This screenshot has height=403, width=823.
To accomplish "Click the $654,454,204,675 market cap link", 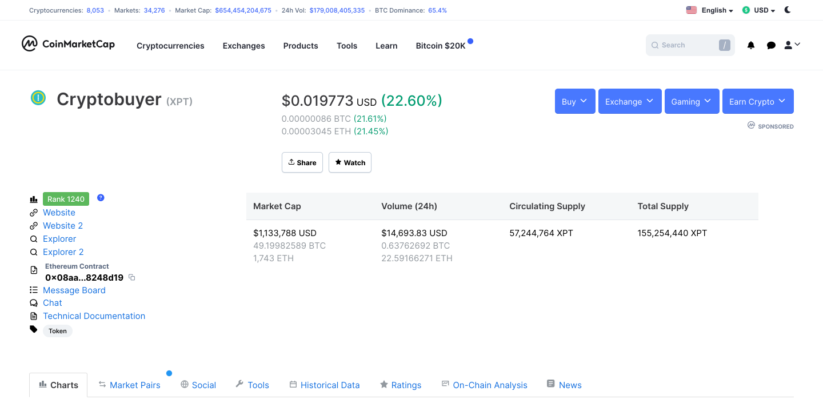I will tap(243, 10).
